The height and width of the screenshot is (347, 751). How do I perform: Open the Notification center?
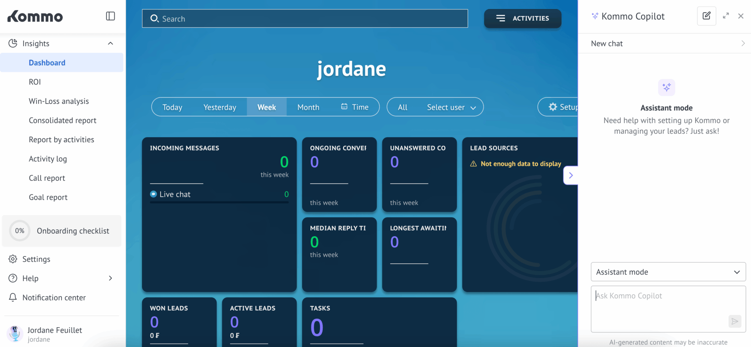54,297
